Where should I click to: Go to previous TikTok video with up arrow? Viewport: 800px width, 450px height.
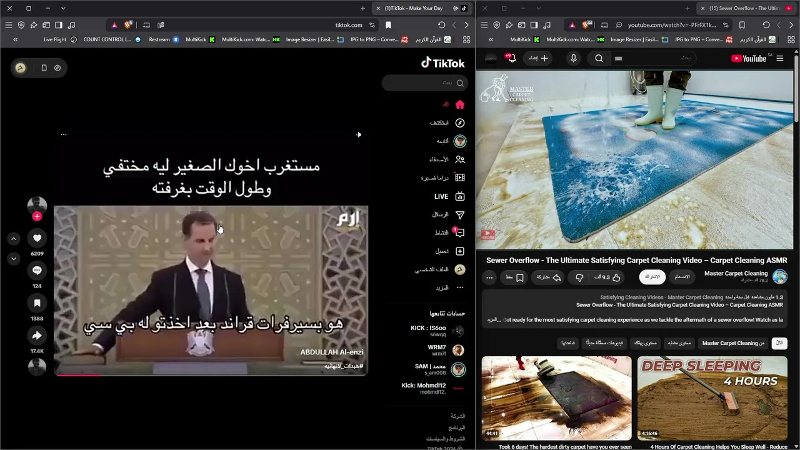(14, 238)
